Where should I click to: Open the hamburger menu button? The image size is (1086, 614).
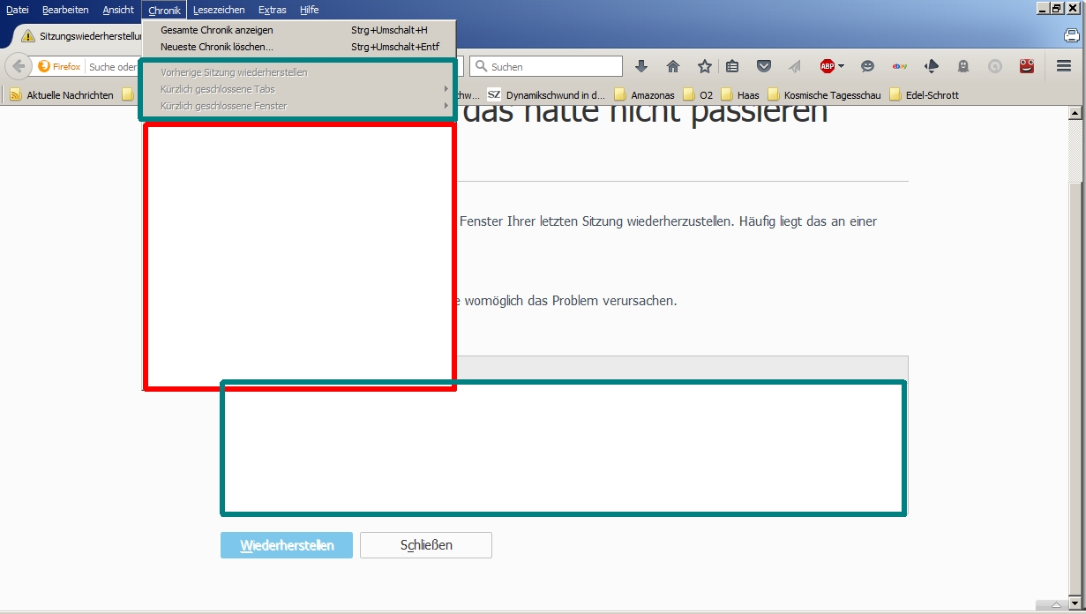tap(1064, 66)
